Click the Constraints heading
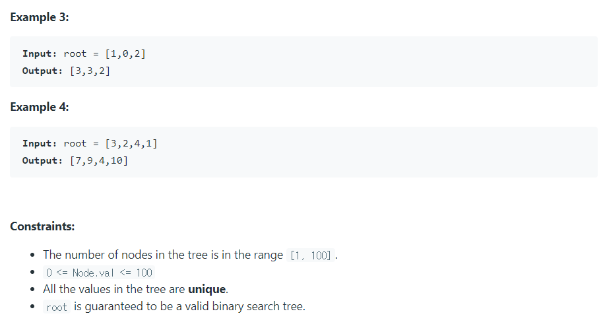Screen dimensions: 603x330 [42, 226]
